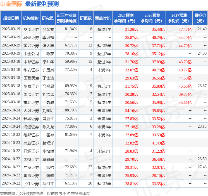Select the 长城证券 institution cell
The image size is (208, 196).
[31, 118]
